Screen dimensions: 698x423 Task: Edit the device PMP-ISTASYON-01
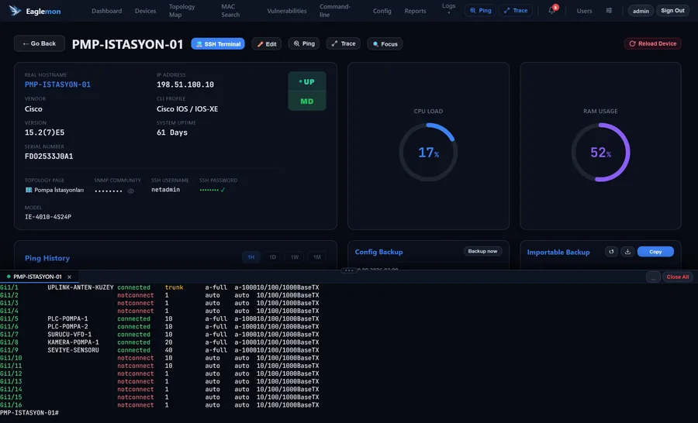tap(266, 43)
